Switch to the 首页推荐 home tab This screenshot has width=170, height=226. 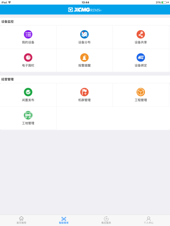21,220
